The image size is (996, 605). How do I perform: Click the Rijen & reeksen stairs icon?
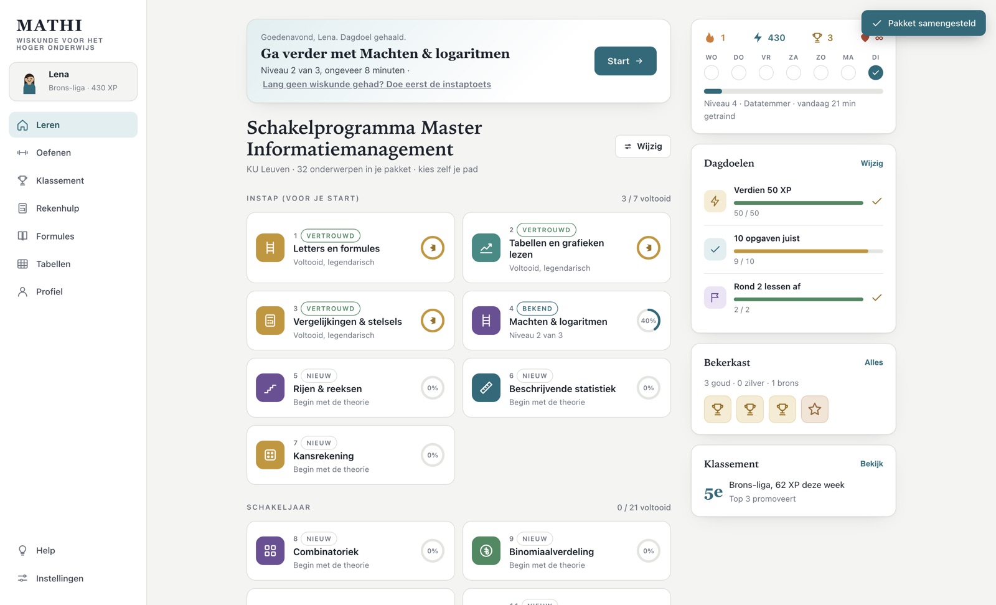270,388
